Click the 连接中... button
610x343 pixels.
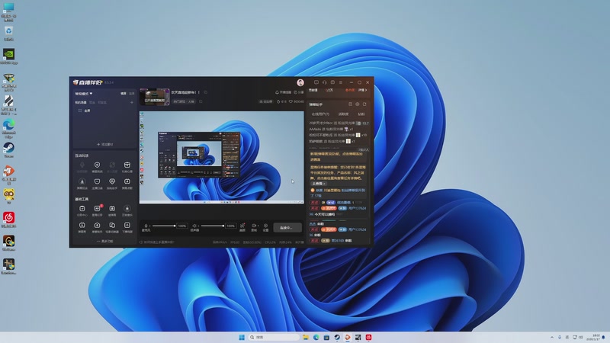(287, 227)
